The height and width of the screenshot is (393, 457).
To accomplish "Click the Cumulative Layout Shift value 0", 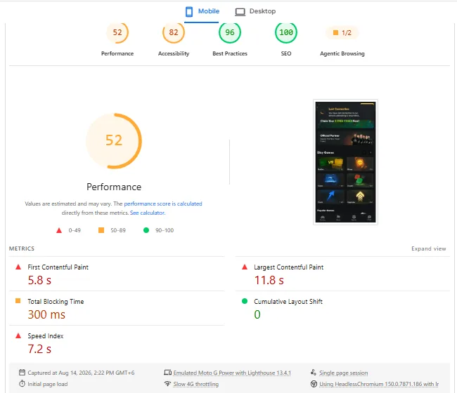I will (257, 314).
